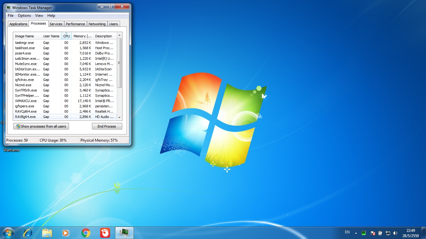Sort by the User Name column header
Image resolution: width=426 pixels, height=239 pixels.
pyautogui.click(x=51, y=36)
